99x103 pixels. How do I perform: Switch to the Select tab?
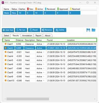point(6,36)
